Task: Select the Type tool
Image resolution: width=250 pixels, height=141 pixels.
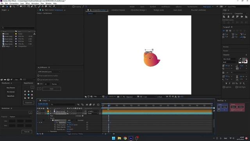Action: coord(35,7)
